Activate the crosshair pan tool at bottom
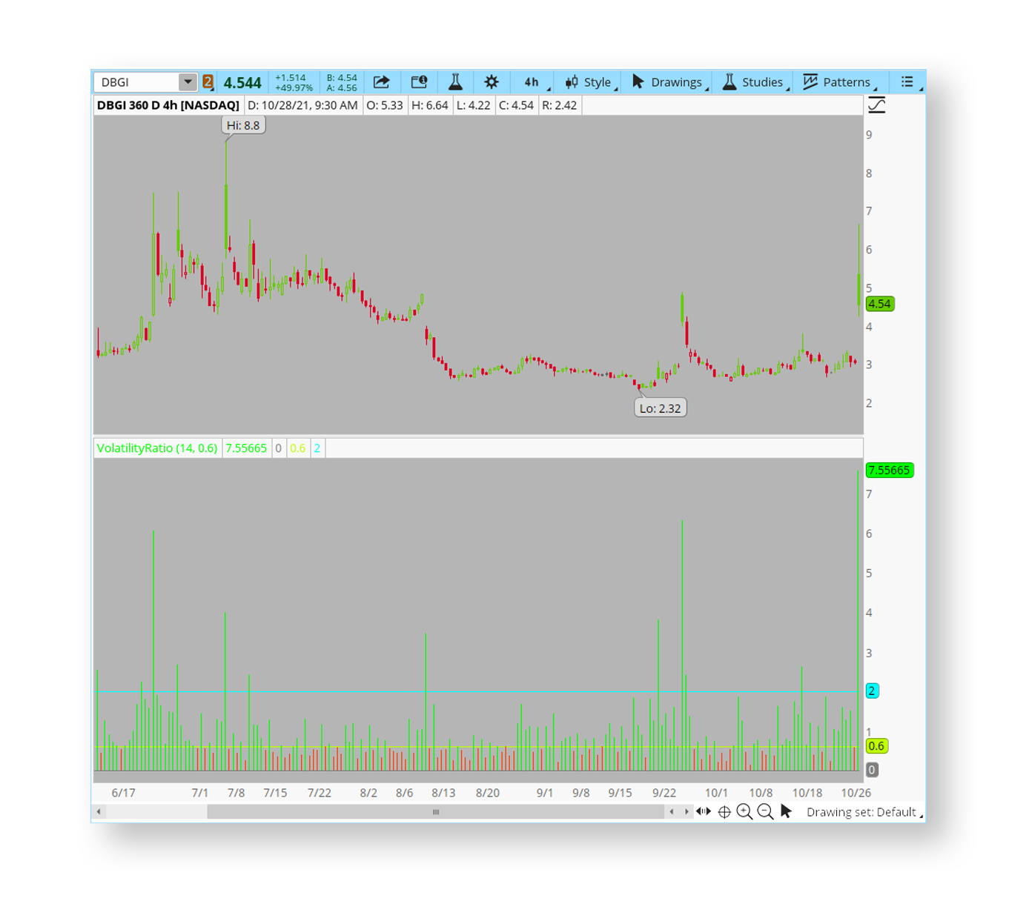The image size is (1029, 901). click(724, 812)
